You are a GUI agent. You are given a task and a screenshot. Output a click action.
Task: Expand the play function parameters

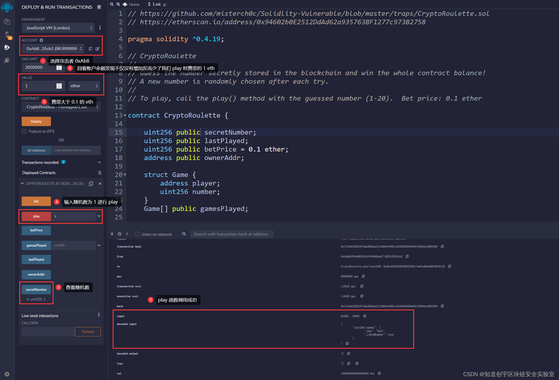click(99, 216)
